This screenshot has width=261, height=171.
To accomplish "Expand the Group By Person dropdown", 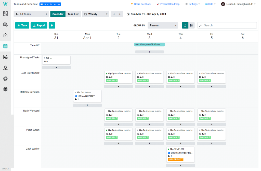I will click(163, 25).
